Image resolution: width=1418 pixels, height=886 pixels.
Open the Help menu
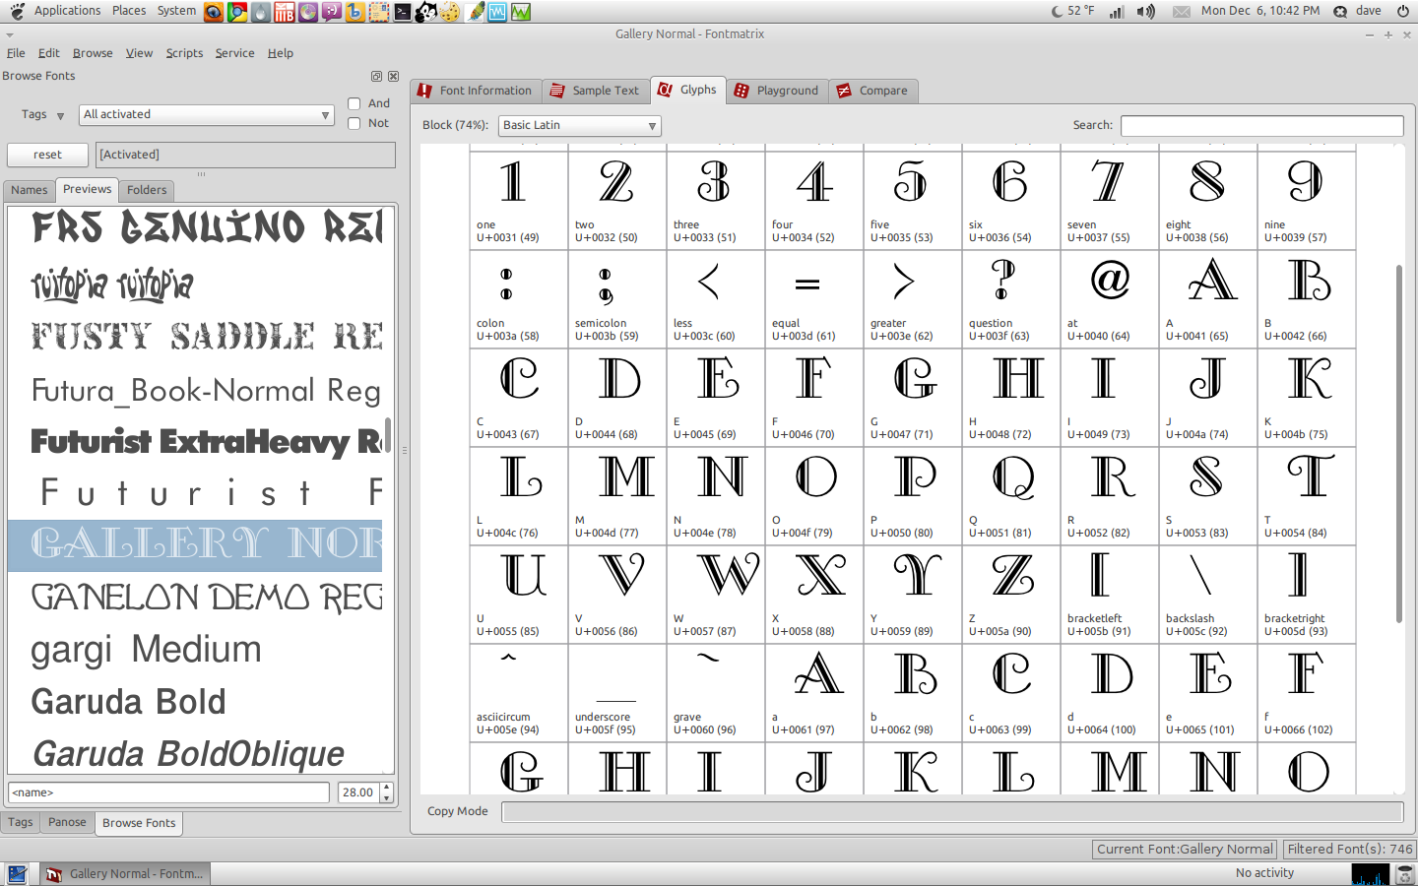[281, 53]
